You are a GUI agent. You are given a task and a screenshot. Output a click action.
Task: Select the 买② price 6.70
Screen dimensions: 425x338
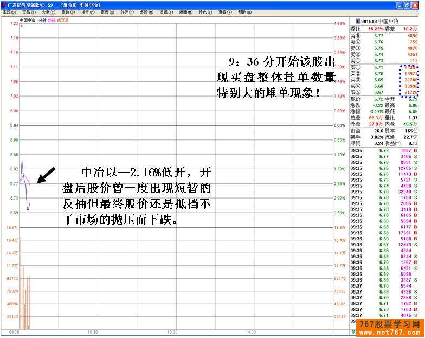click(378, 74)
